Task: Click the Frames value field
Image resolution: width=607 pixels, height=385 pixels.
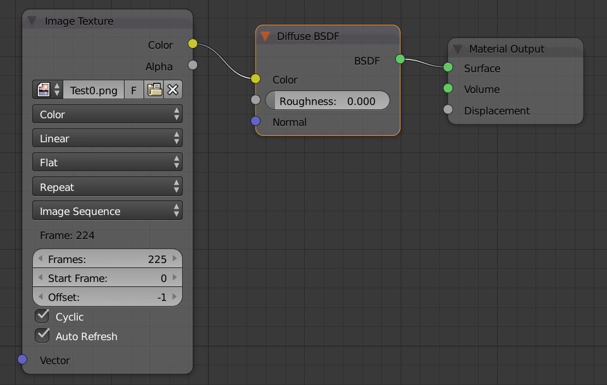Action: click(107, 259)
